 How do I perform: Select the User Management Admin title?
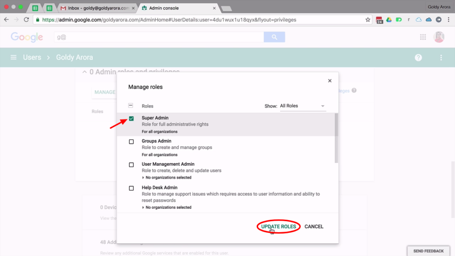pyautogui.click(x=168, y=164)
